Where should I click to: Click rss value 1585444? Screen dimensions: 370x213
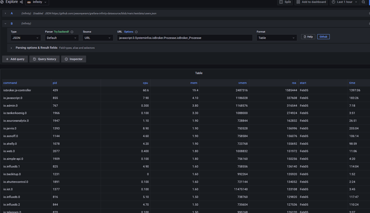point(291,90)
